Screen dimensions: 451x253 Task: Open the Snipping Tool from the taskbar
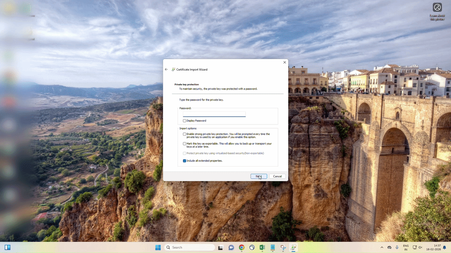[283, 247]
